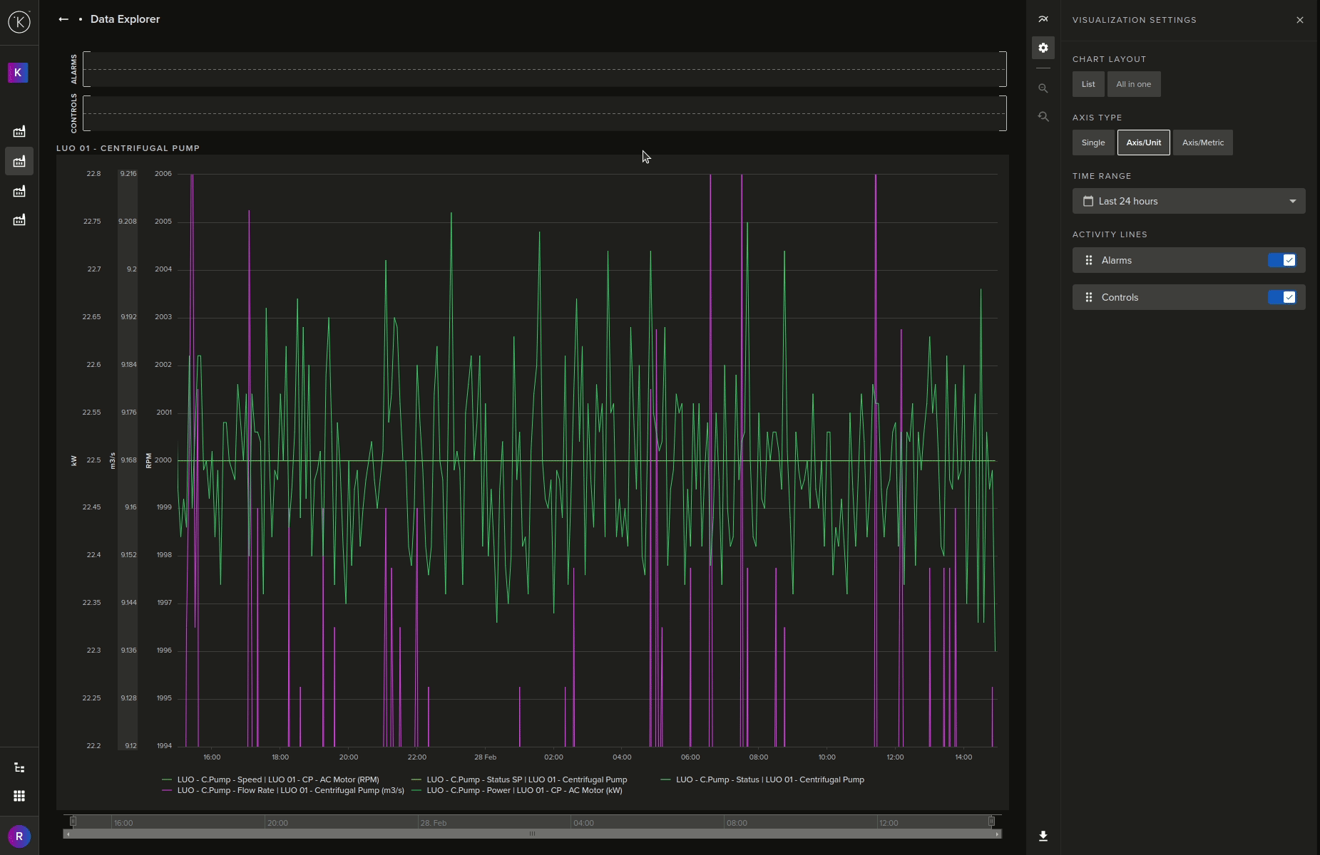Open the chart metrics icon at top of toolbar

[x=1043, y=19]
